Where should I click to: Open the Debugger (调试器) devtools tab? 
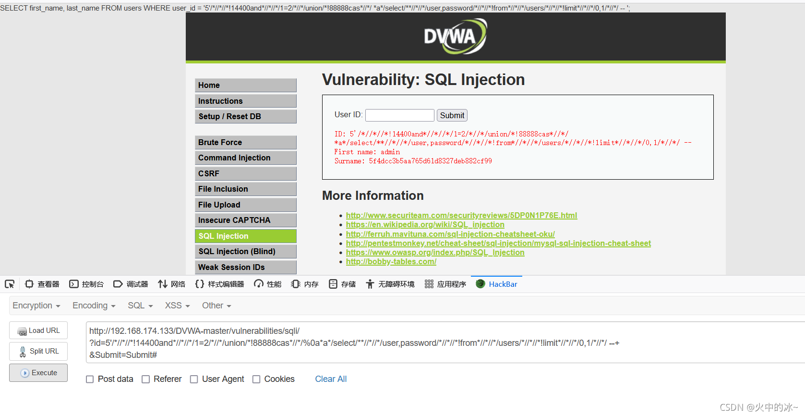point(131,284)
